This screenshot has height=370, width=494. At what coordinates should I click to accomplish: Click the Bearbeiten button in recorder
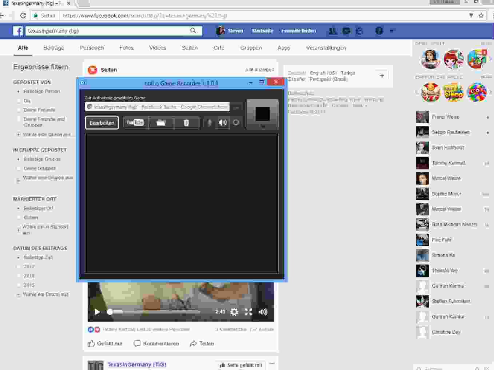[102, 123]
